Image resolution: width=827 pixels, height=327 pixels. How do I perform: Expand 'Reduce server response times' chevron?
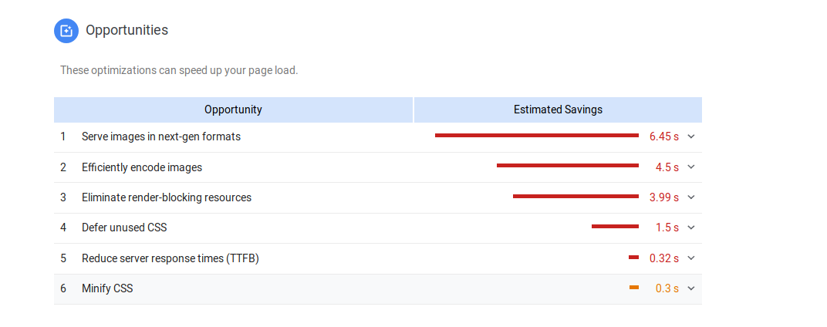point(691,258)
